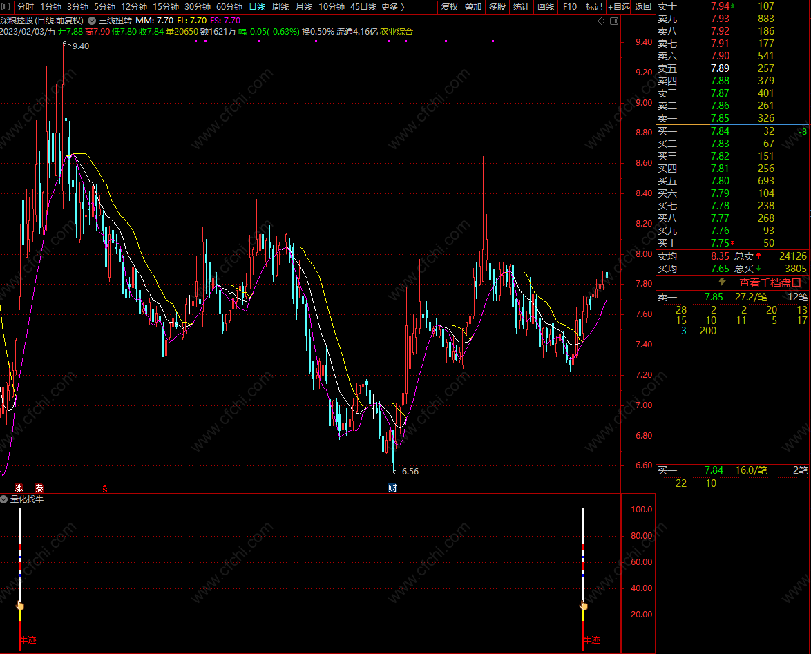Image resolution: width=811 pixels, height=654 pixels.
Task: Switch to the 15分钟 chart tab
Action: [166, 7]
